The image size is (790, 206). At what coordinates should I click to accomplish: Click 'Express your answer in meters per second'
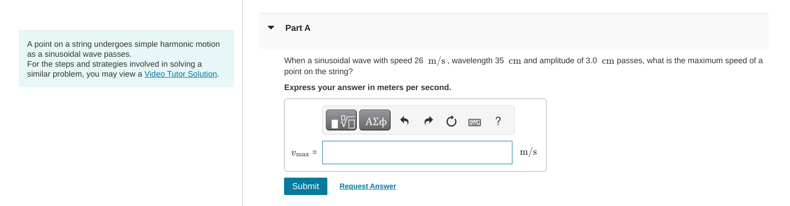(x=368, y=88)
